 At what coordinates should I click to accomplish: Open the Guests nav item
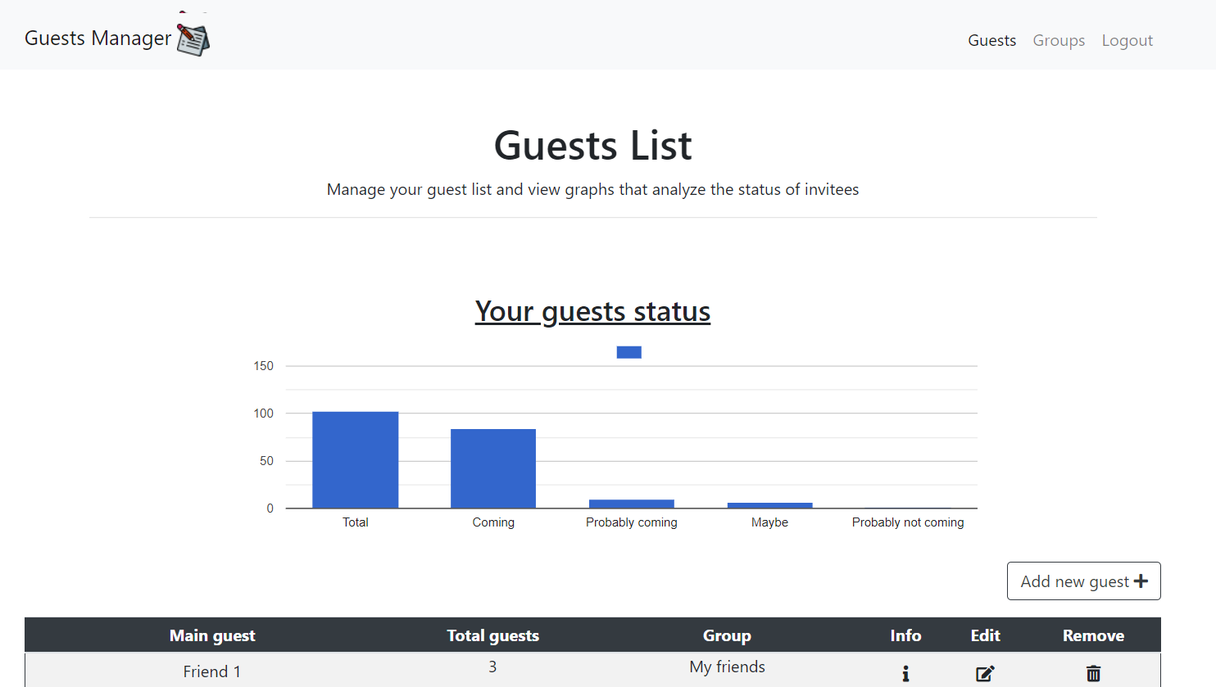click(x=991, y=40)
